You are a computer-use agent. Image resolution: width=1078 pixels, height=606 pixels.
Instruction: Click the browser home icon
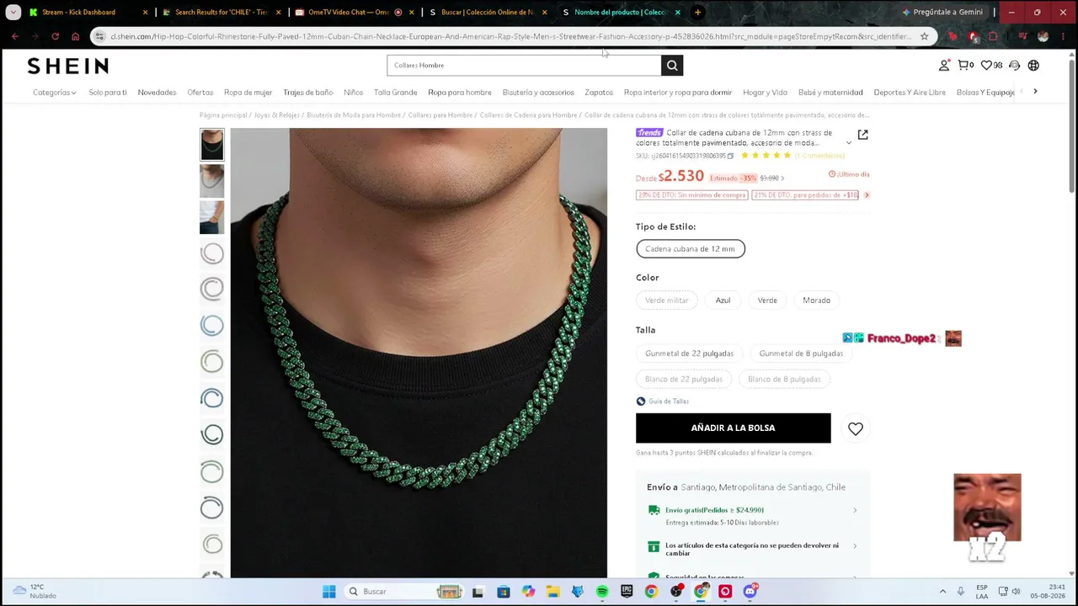point(75,36)
